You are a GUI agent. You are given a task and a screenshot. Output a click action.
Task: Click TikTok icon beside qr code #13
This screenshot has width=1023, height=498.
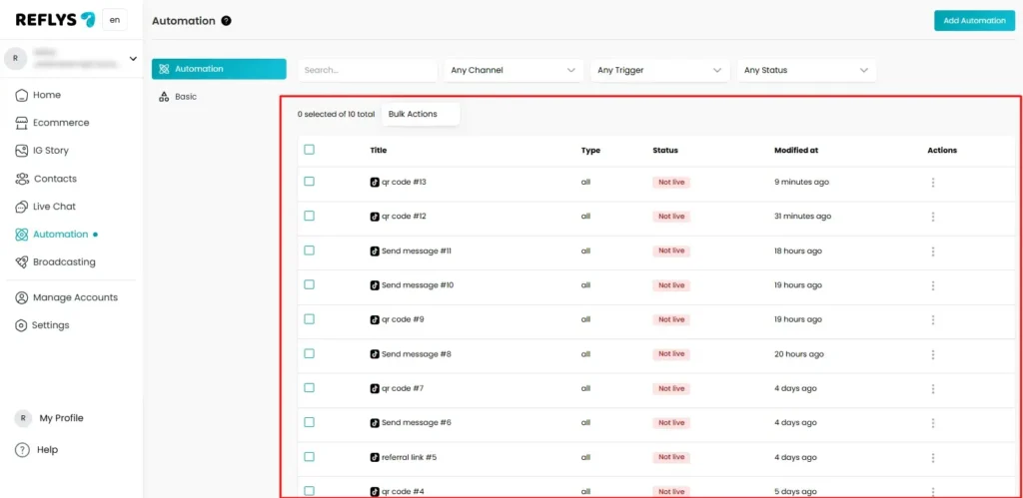pos(375,183)
